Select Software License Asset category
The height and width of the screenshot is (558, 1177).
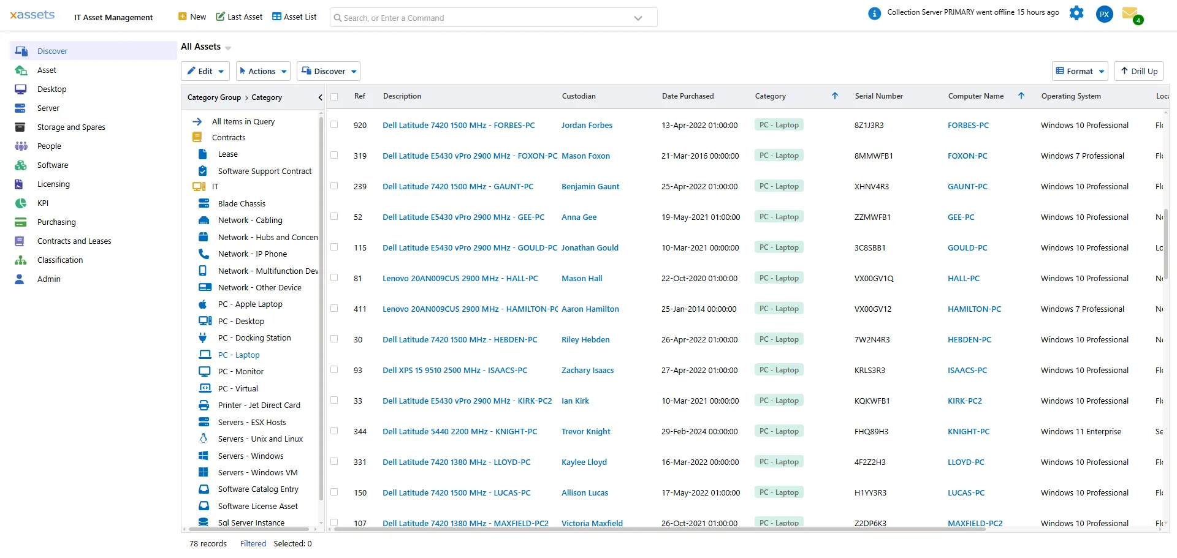coord(258,506)
